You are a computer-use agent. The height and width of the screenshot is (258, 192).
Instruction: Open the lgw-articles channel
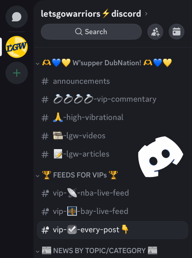tap(112, 154)
